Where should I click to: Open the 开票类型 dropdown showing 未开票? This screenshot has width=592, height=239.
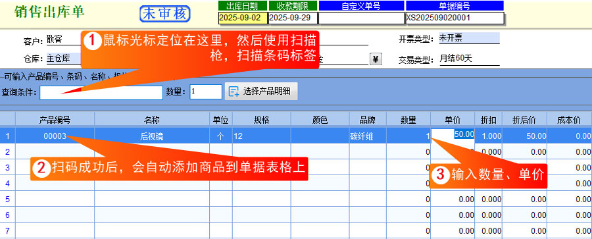click(x=469, y=38)
